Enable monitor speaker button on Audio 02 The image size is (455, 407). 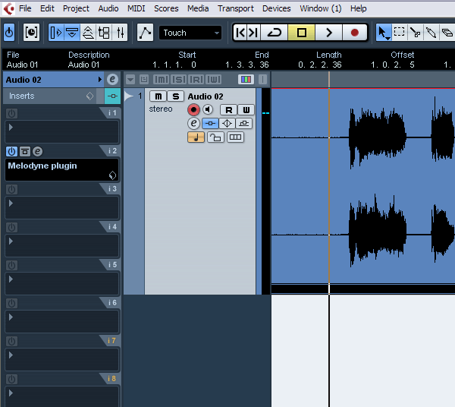click(x=207, y=110)
